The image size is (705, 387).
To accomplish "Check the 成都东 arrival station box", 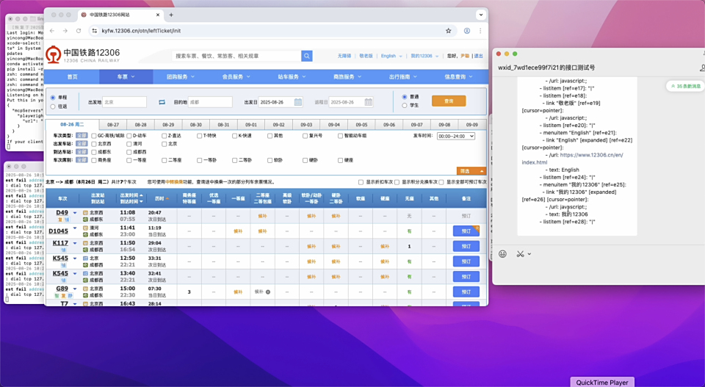I will point(93,152).
